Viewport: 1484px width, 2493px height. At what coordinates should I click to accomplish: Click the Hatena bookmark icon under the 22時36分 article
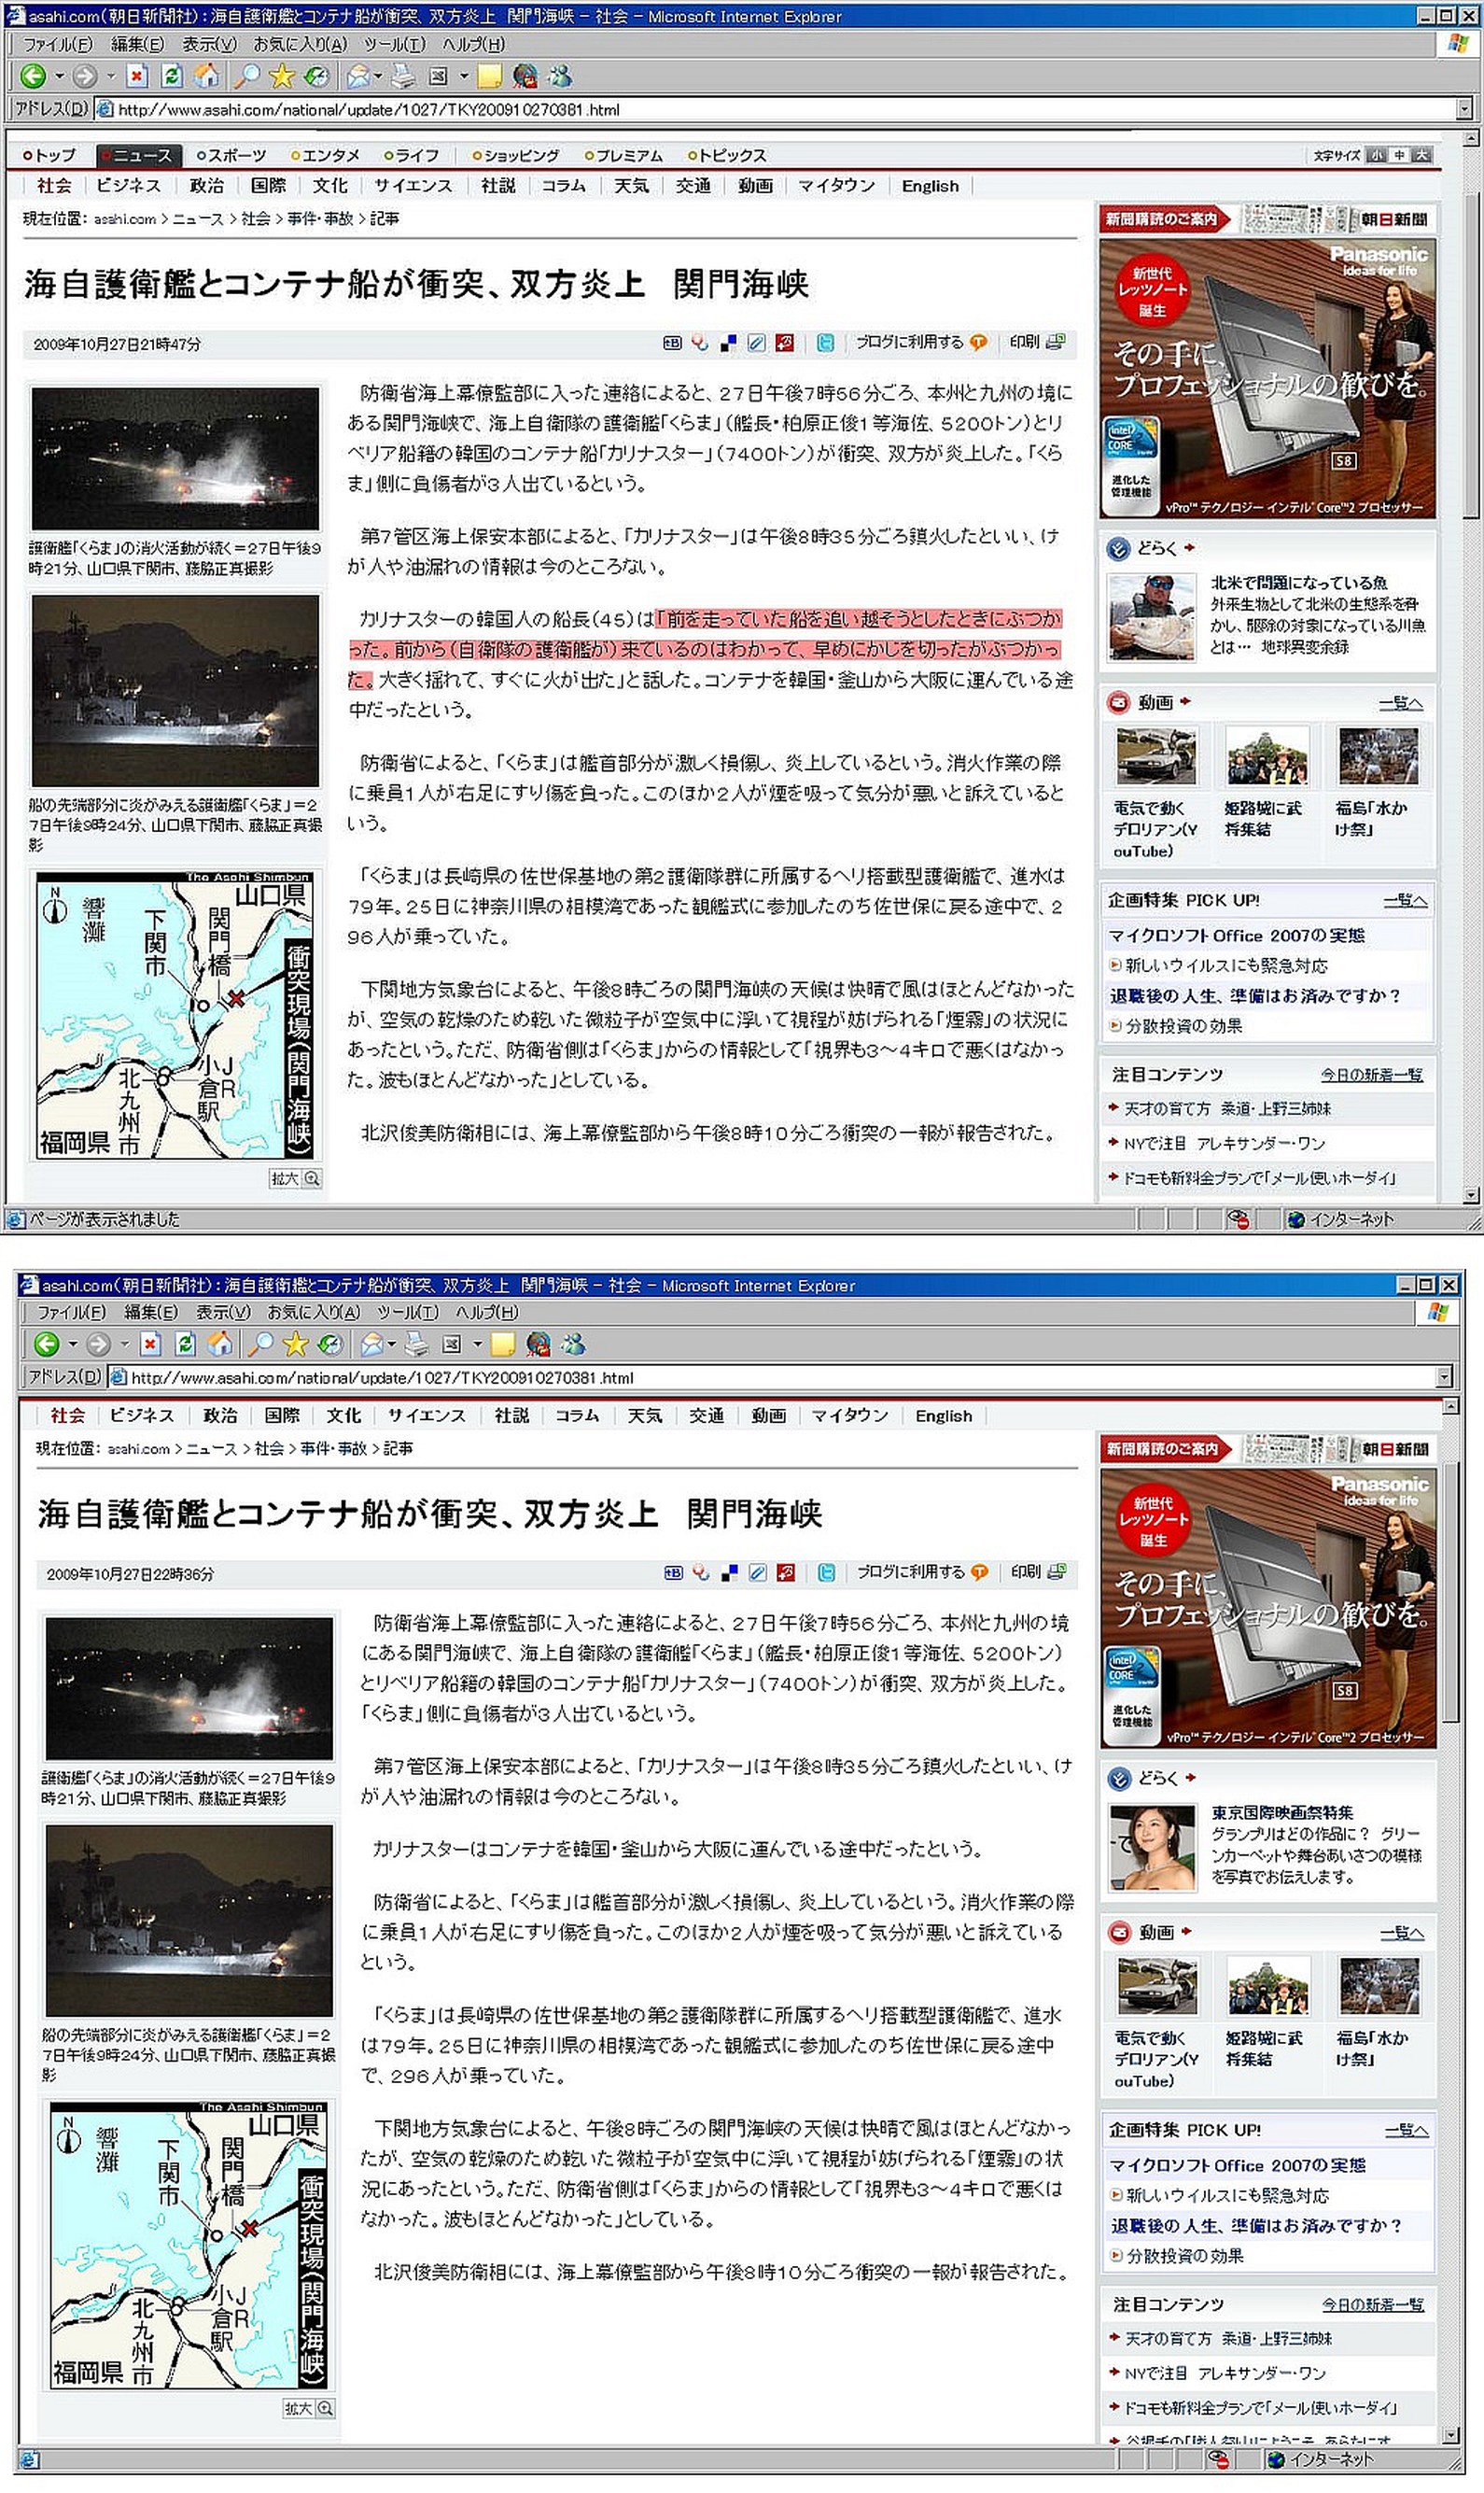click(673, 1572)
